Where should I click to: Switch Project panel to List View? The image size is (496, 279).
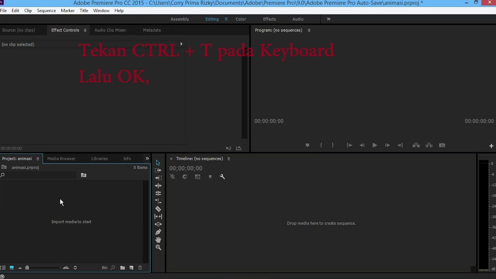point(3,268)
